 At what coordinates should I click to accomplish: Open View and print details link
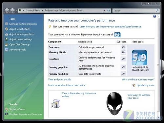59,79
